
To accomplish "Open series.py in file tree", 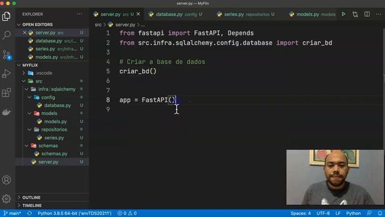I will click(54, 138).
